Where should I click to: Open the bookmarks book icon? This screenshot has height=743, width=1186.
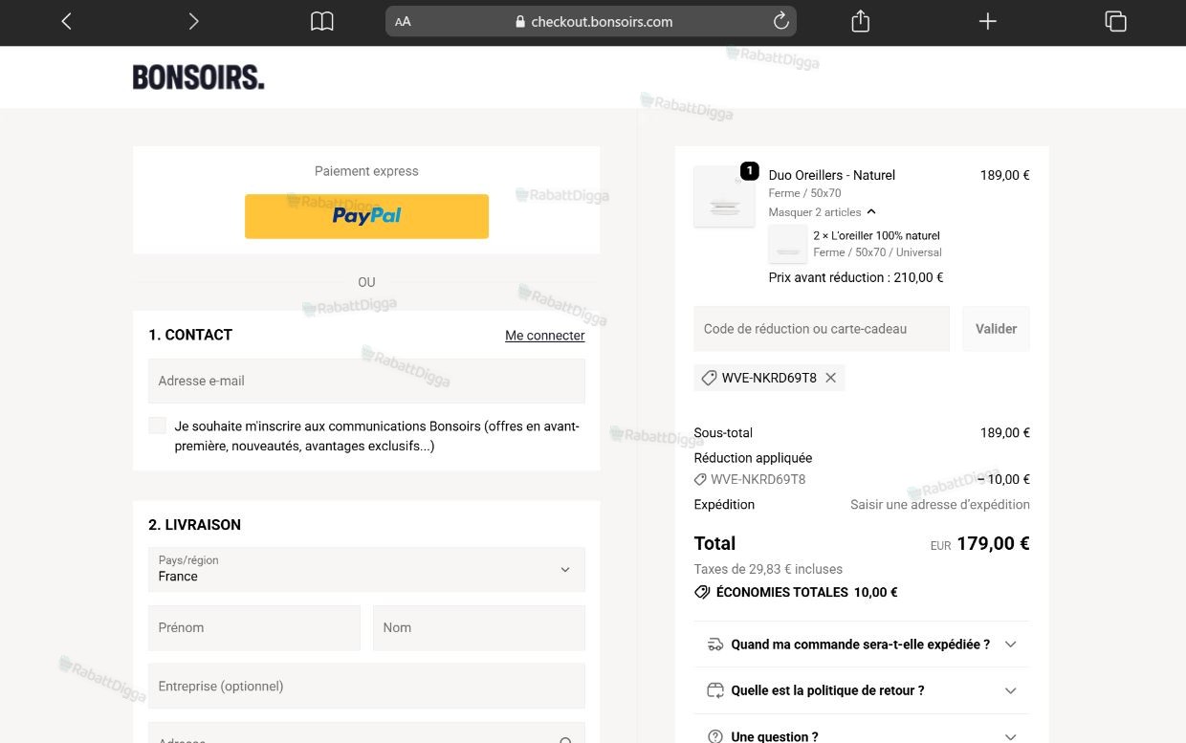(x=322, y=21)
